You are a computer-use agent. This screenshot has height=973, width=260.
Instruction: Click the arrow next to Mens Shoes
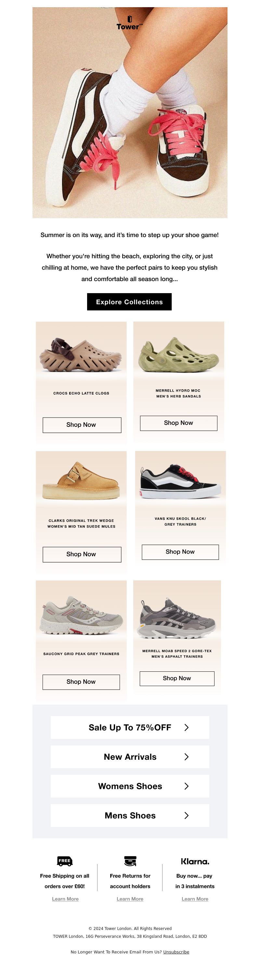186,816
